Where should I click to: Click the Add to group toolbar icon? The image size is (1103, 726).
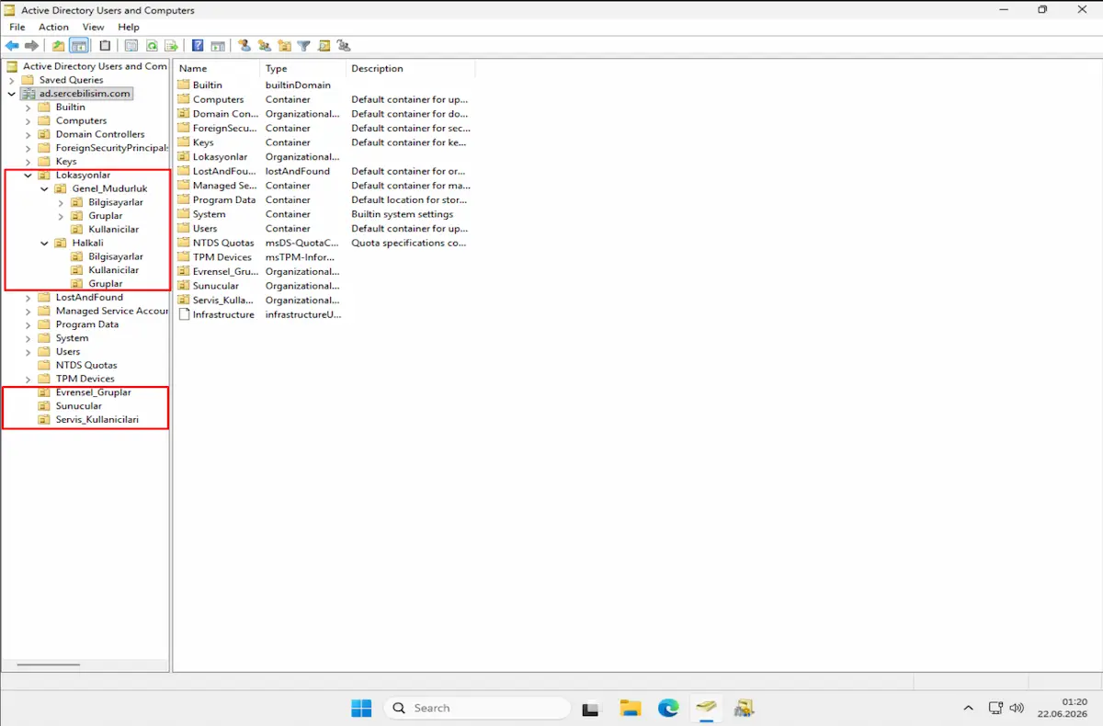pos(344,46)
